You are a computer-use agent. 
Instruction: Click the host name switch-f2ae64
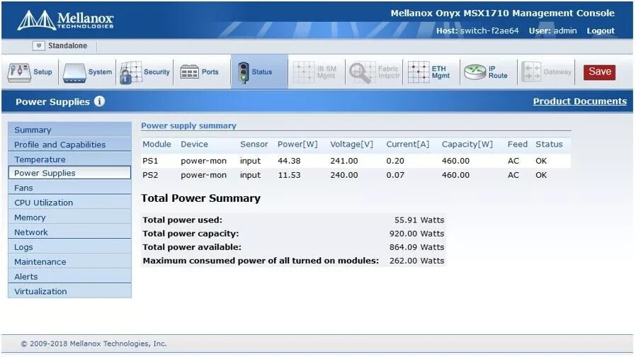(489, 31)
